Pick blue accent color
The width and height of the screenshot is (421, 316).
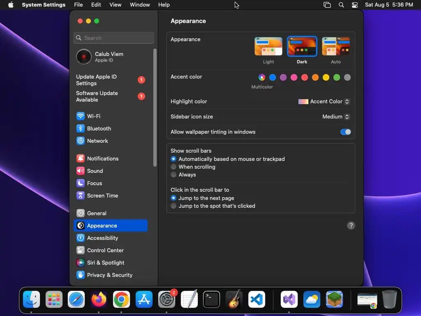273,78
